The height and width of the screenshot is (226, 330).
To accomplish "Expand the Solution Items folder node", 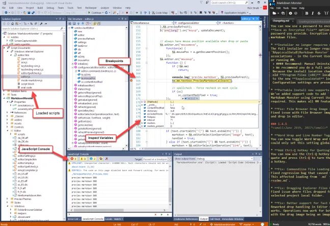I will pyautogui.click(x=4, y=91).
